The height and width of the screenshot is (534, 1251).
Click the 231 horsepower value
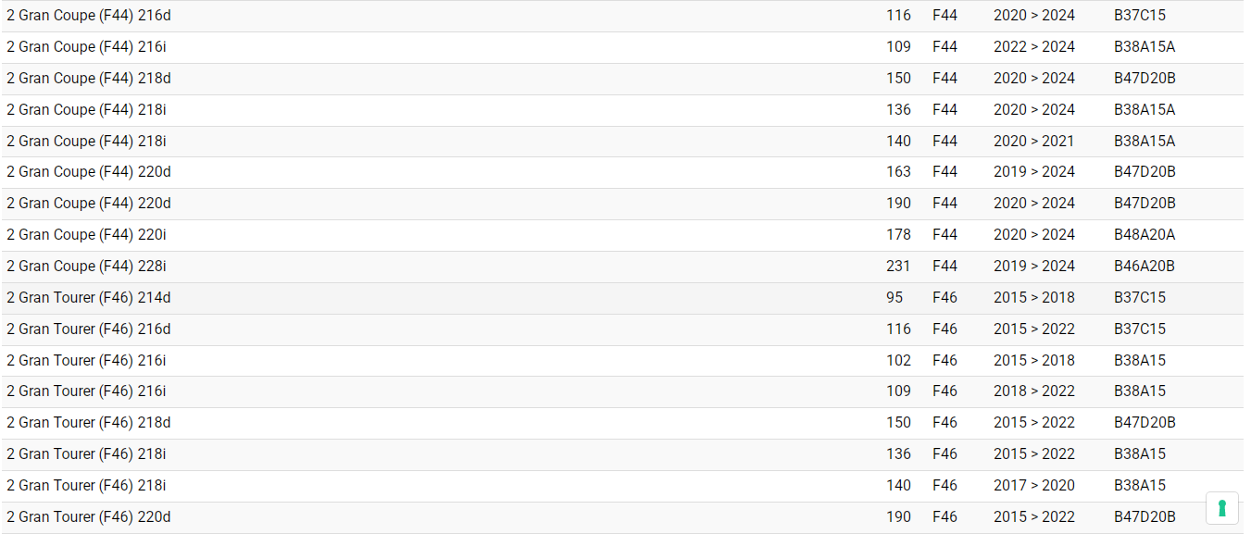pos(898,267)
